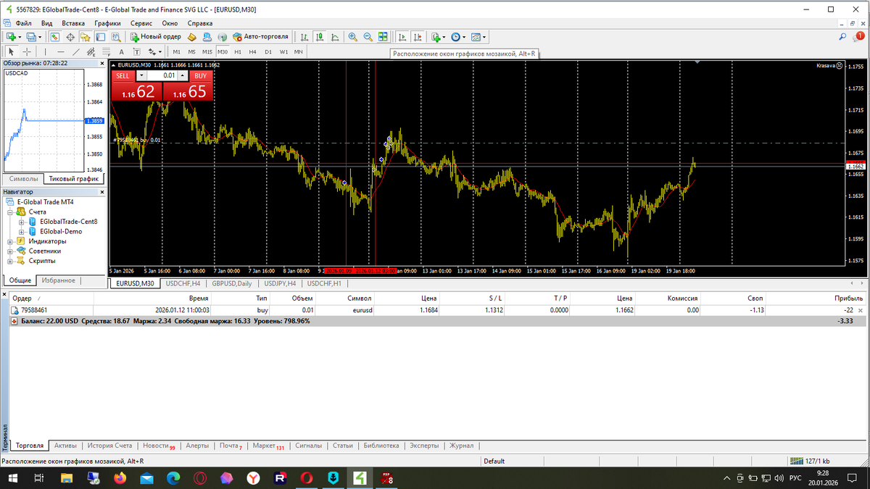Select the Crosshair tool
The width and height of the screenshot is (870, 489).
point(27,51)
